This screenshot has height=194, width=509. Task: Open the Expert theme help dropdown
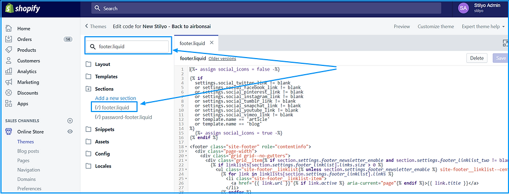pyautogui.click(x=484, y=26)
